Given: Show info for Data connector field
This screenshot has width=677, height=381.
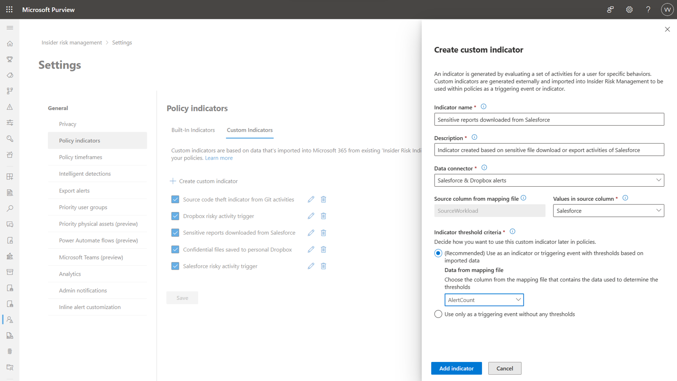Looking at the screenshot, I should pos(484,168).
